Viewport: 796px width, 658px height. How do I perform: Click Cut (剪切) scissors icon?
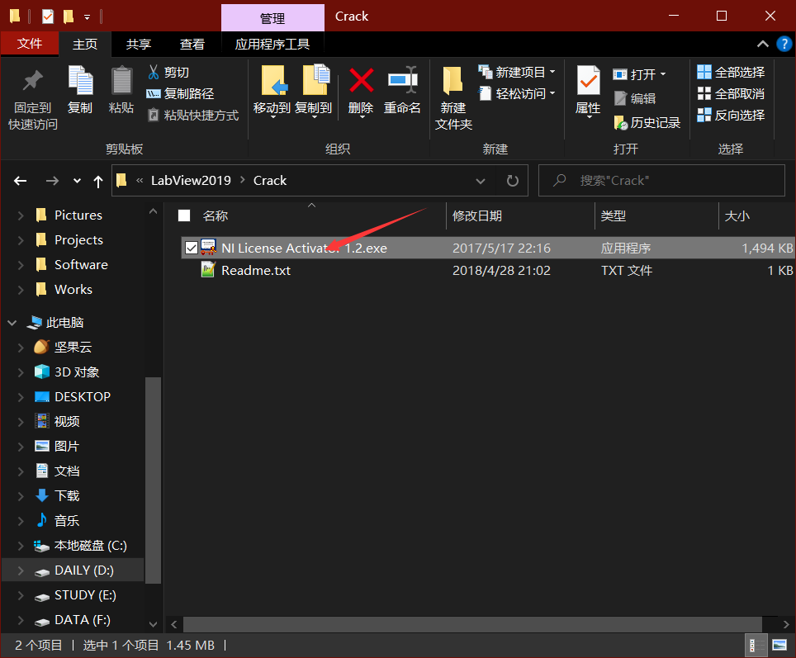(154, 72)
